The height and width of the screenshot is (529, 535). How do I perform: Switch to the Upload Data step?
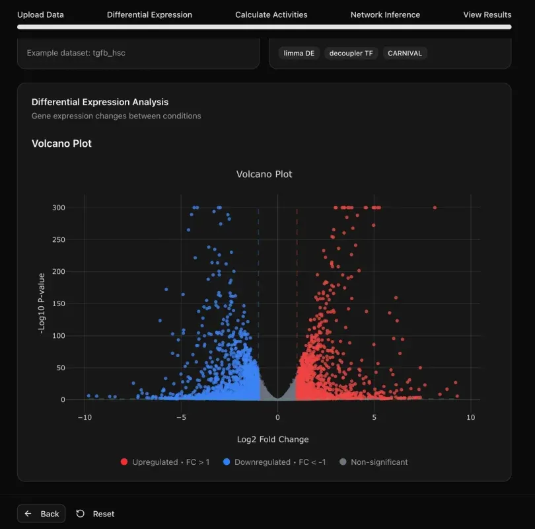[40, 14]
